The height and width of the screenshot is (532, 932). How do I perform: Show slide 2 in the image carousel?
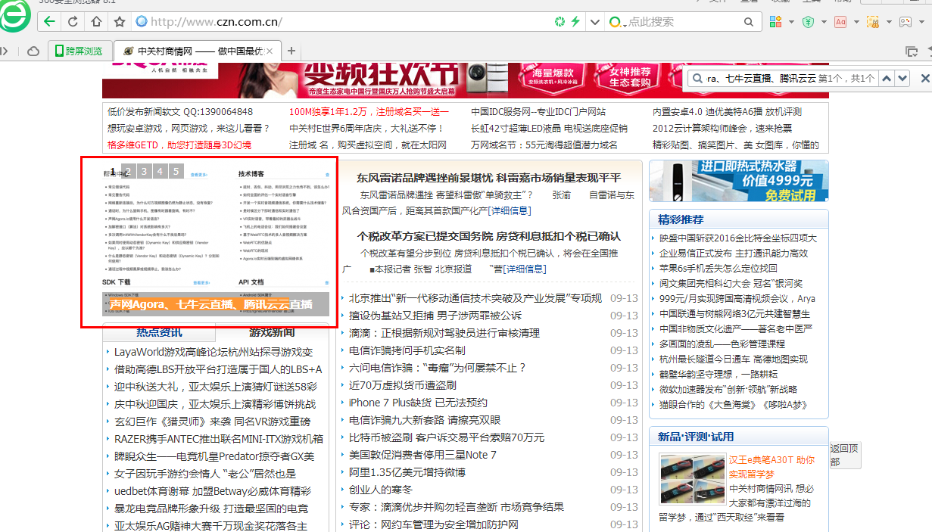coord(129,172)
